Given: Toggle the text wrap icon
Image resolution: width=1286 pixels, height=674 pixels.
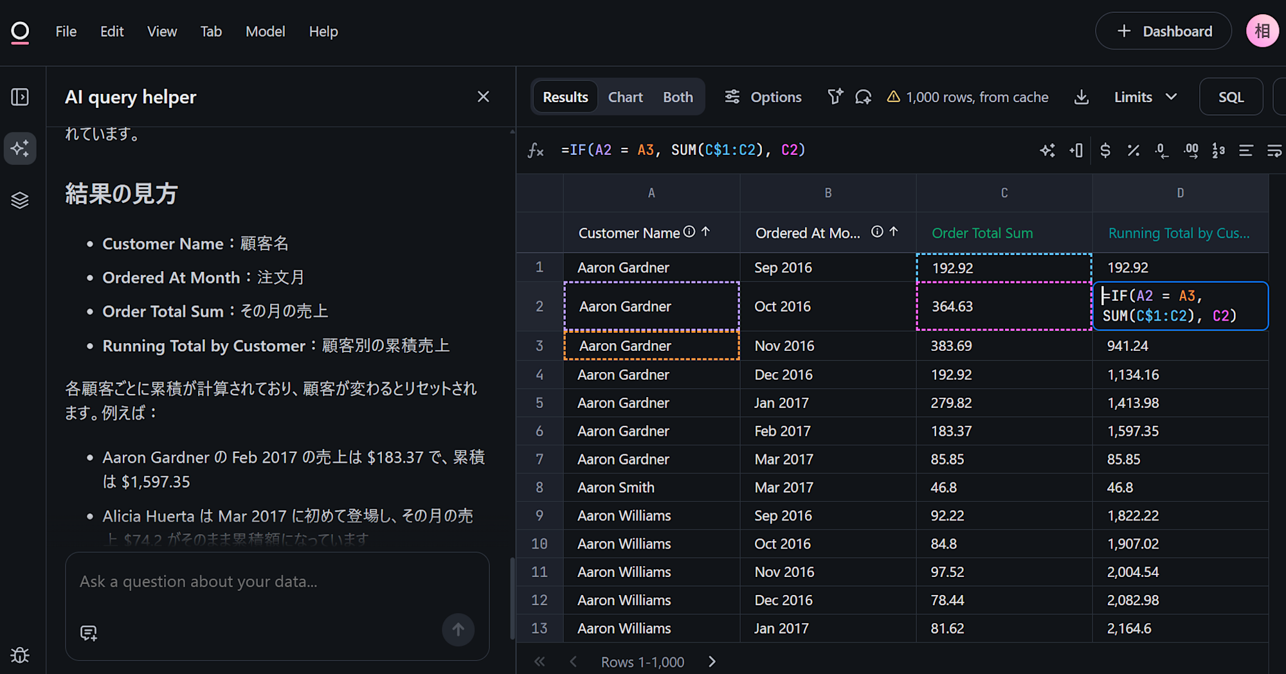Looking at the screenshot, I should coord(1274,150).
